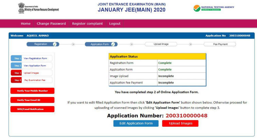
Task: Click the Government of India emblem logo
Action: pos(21,8)
